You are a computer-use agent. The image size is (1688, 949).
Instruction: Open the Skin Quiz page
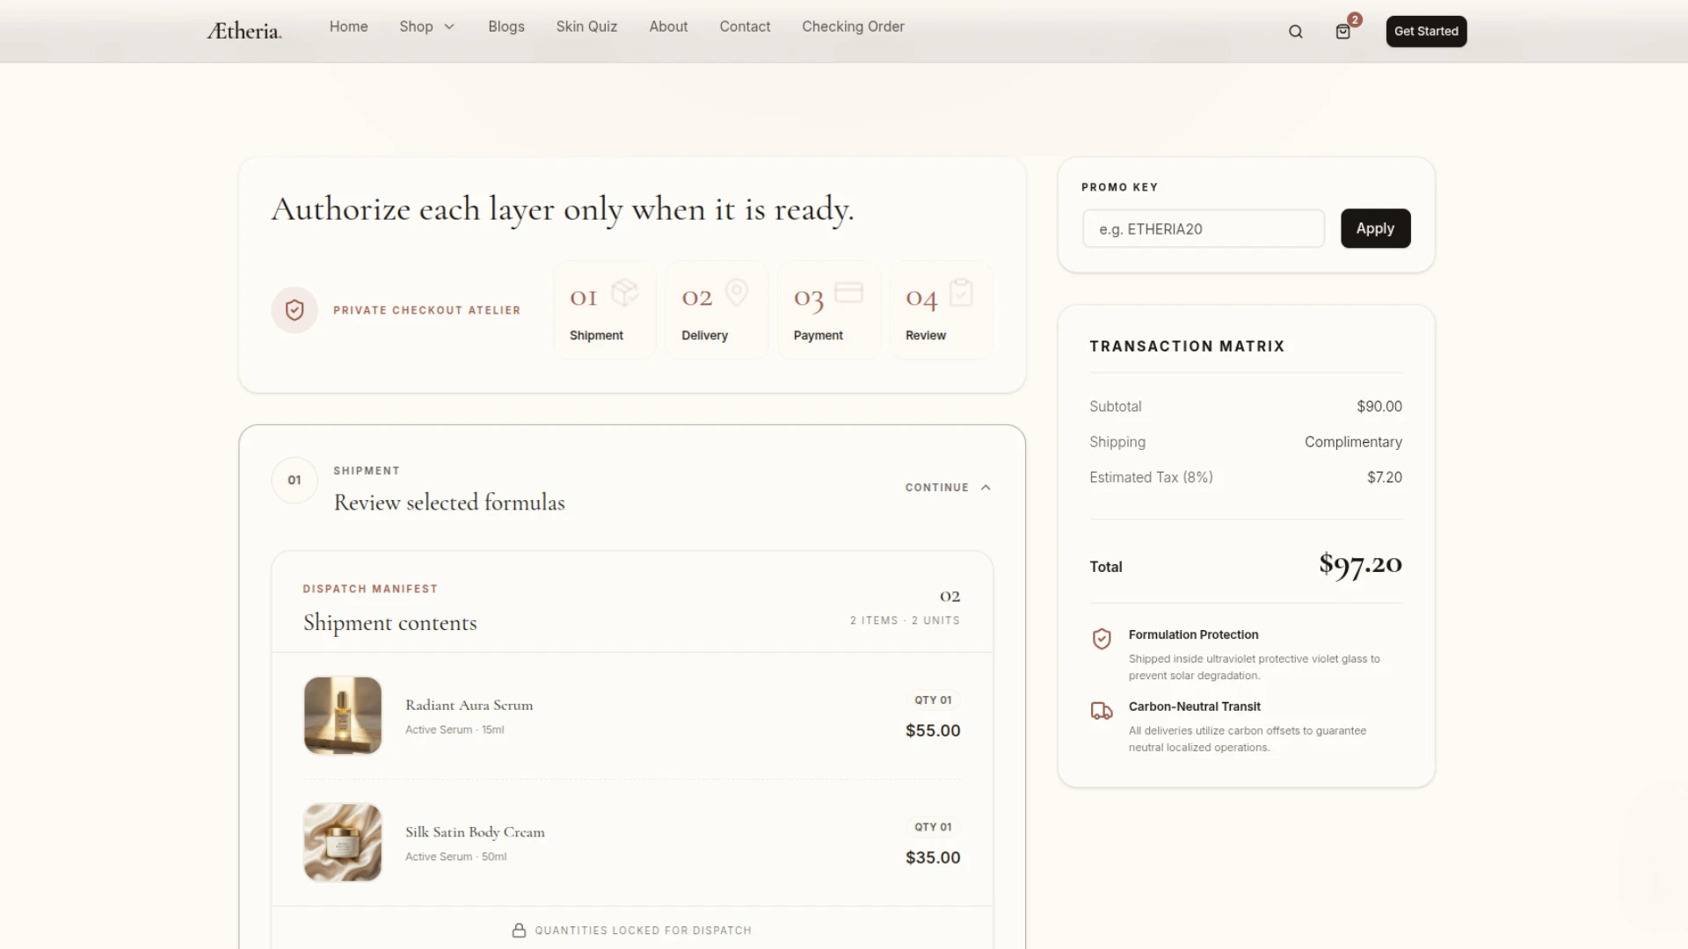point(586,26)
